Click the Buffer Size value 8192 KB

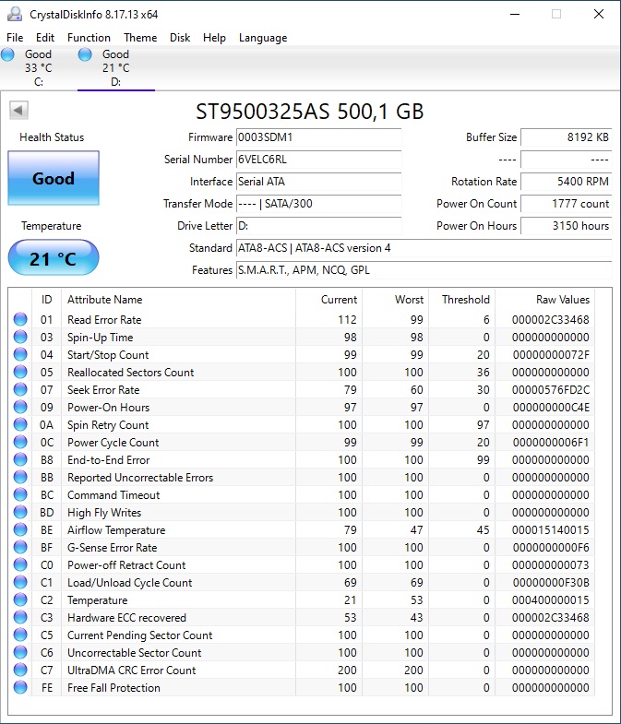pos(566,137)
